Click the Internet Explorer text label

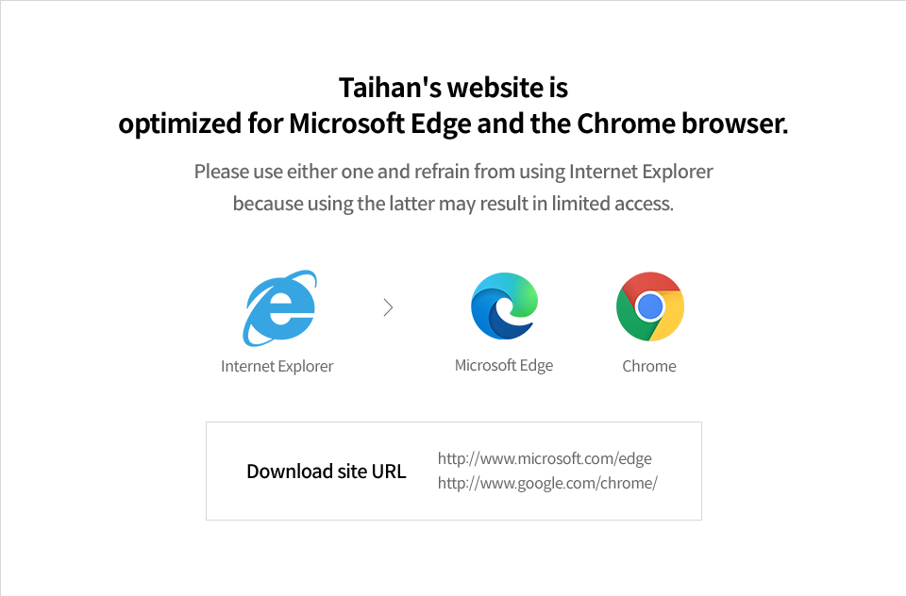[x=277, y=366]
